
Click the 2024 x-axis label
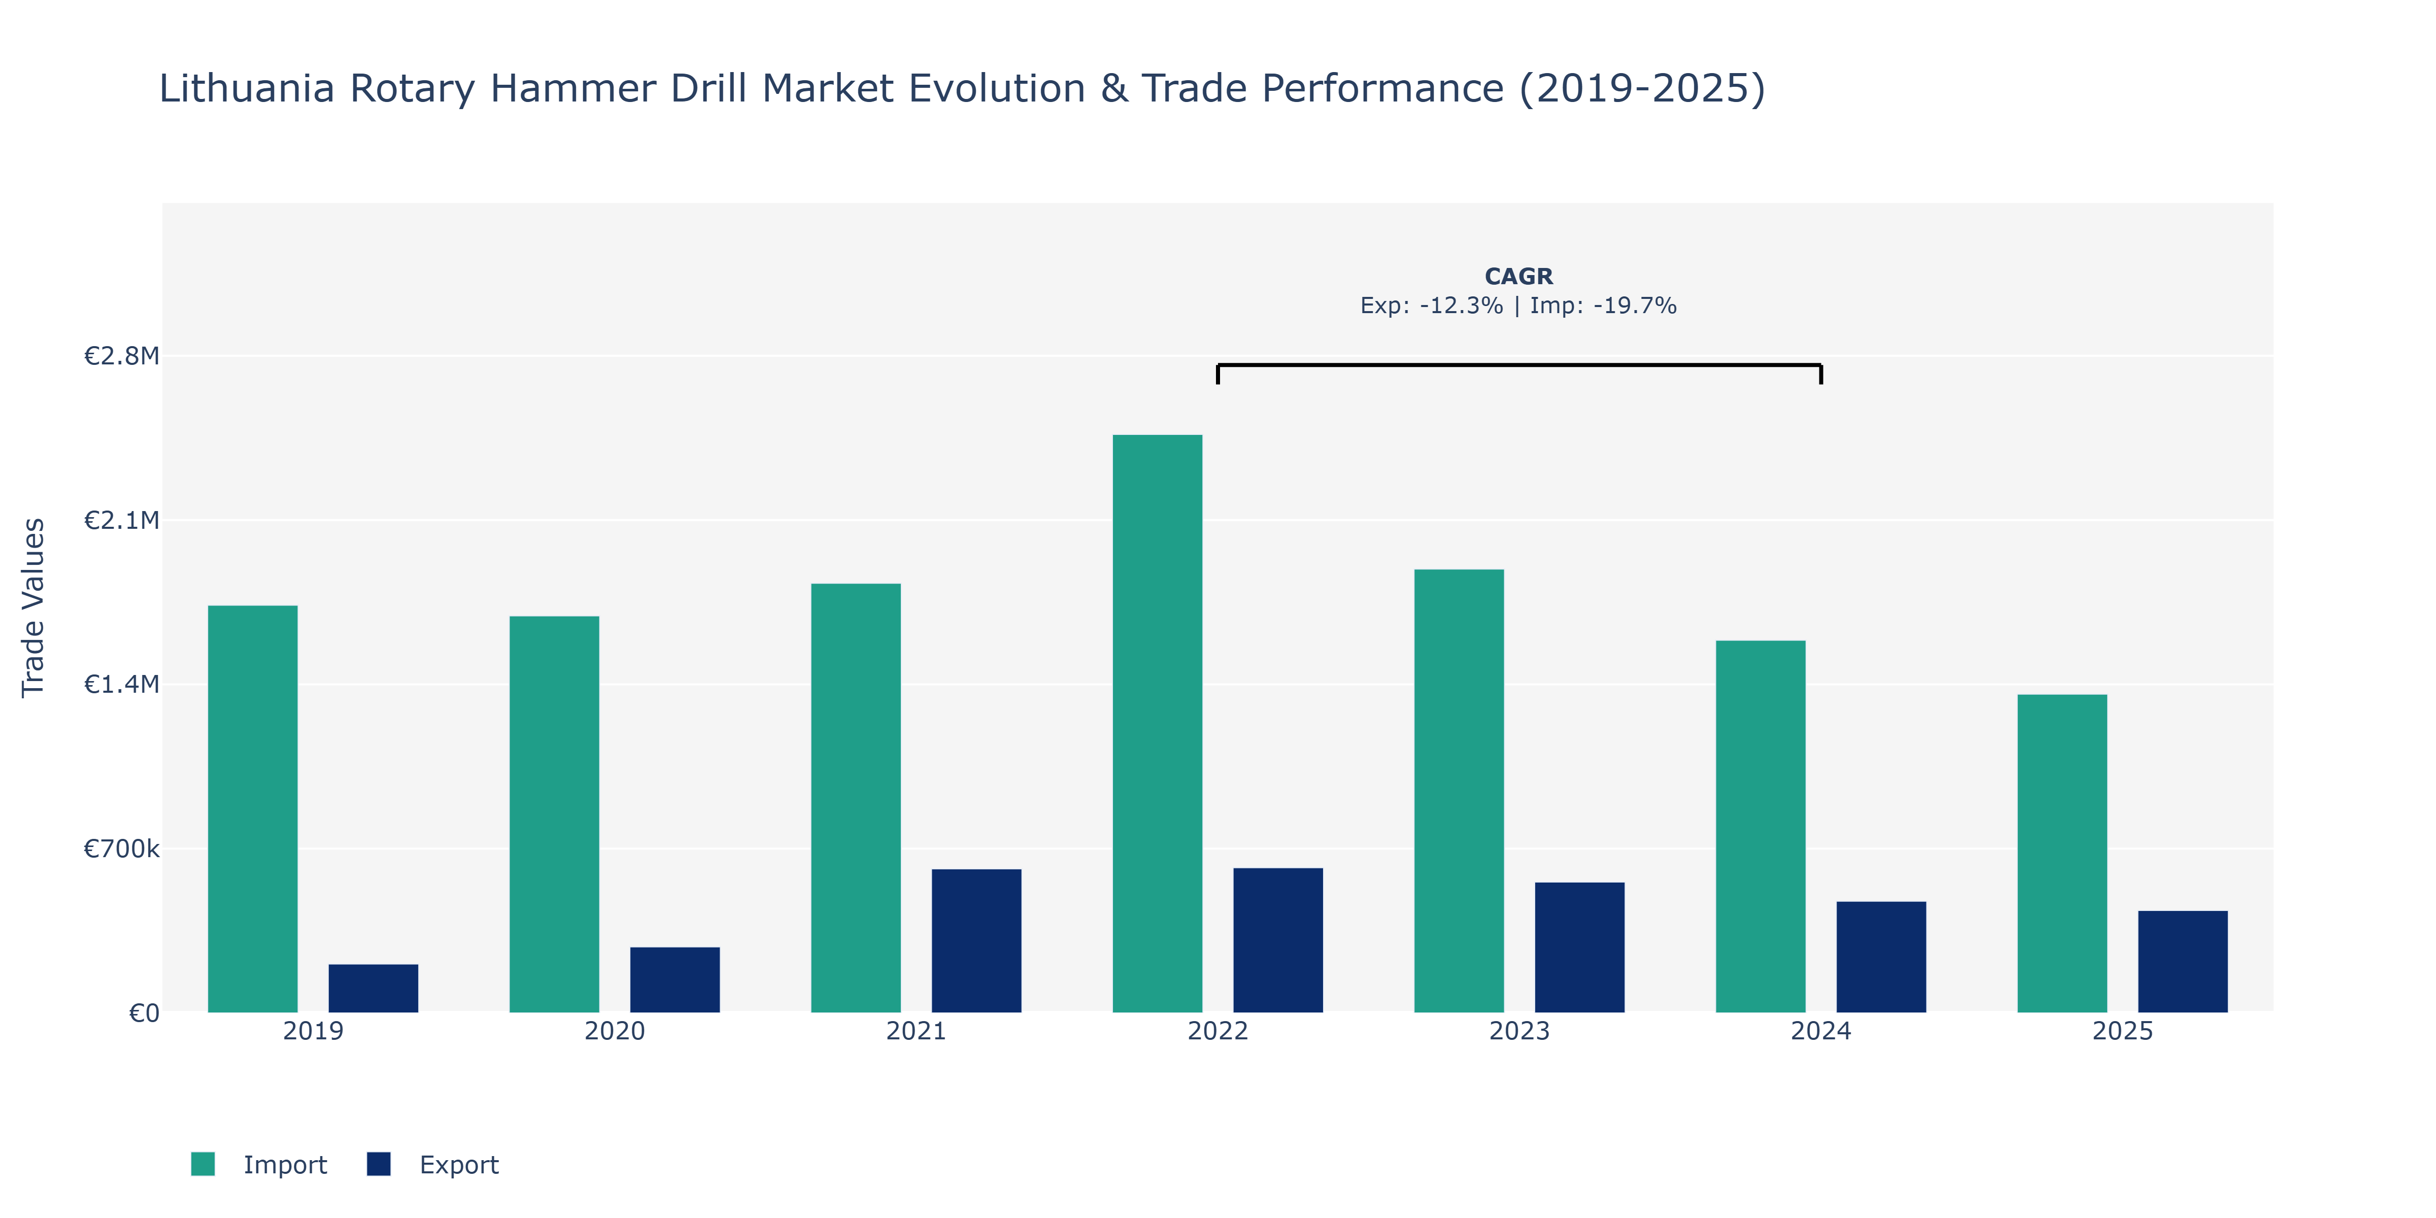pyautogui.click(x=1821, y=1031)
